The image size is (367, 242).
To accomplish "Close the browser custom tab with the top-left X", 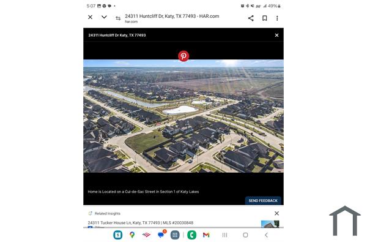I will (90, 17).
